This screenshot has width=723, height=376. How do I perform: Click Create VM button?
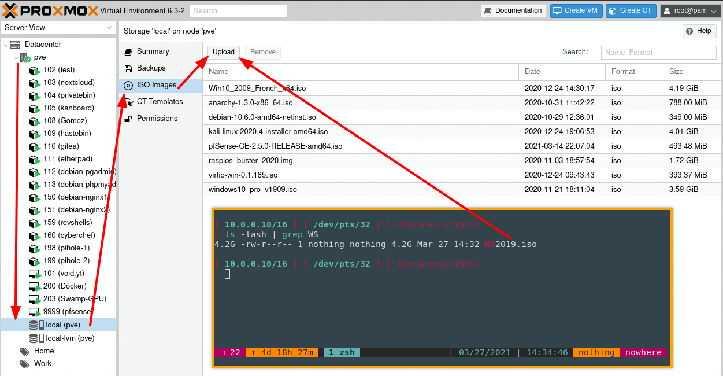(576, 10)
